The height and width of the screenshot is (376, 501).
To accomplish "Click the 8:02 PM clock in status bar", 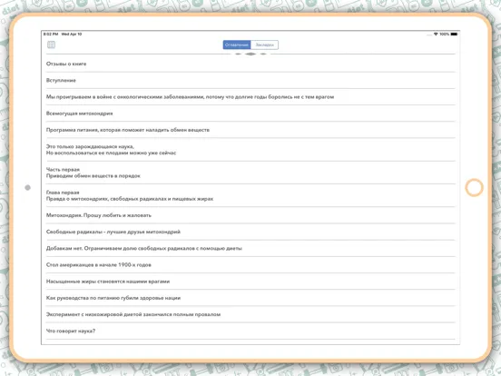I will 51,34.
